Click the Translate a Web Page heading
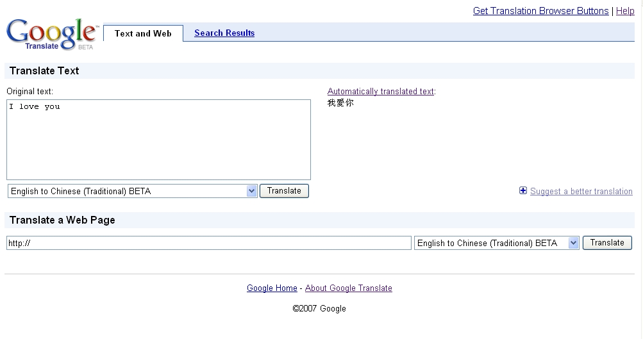Image resolution: width=643 pixels, height=339 pixels. [62, 220]
